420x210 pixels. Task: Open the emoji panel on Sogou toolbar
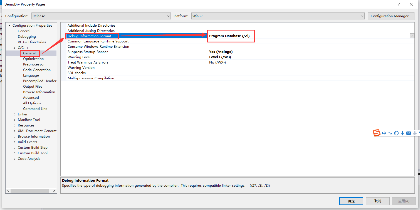(396, 133)
